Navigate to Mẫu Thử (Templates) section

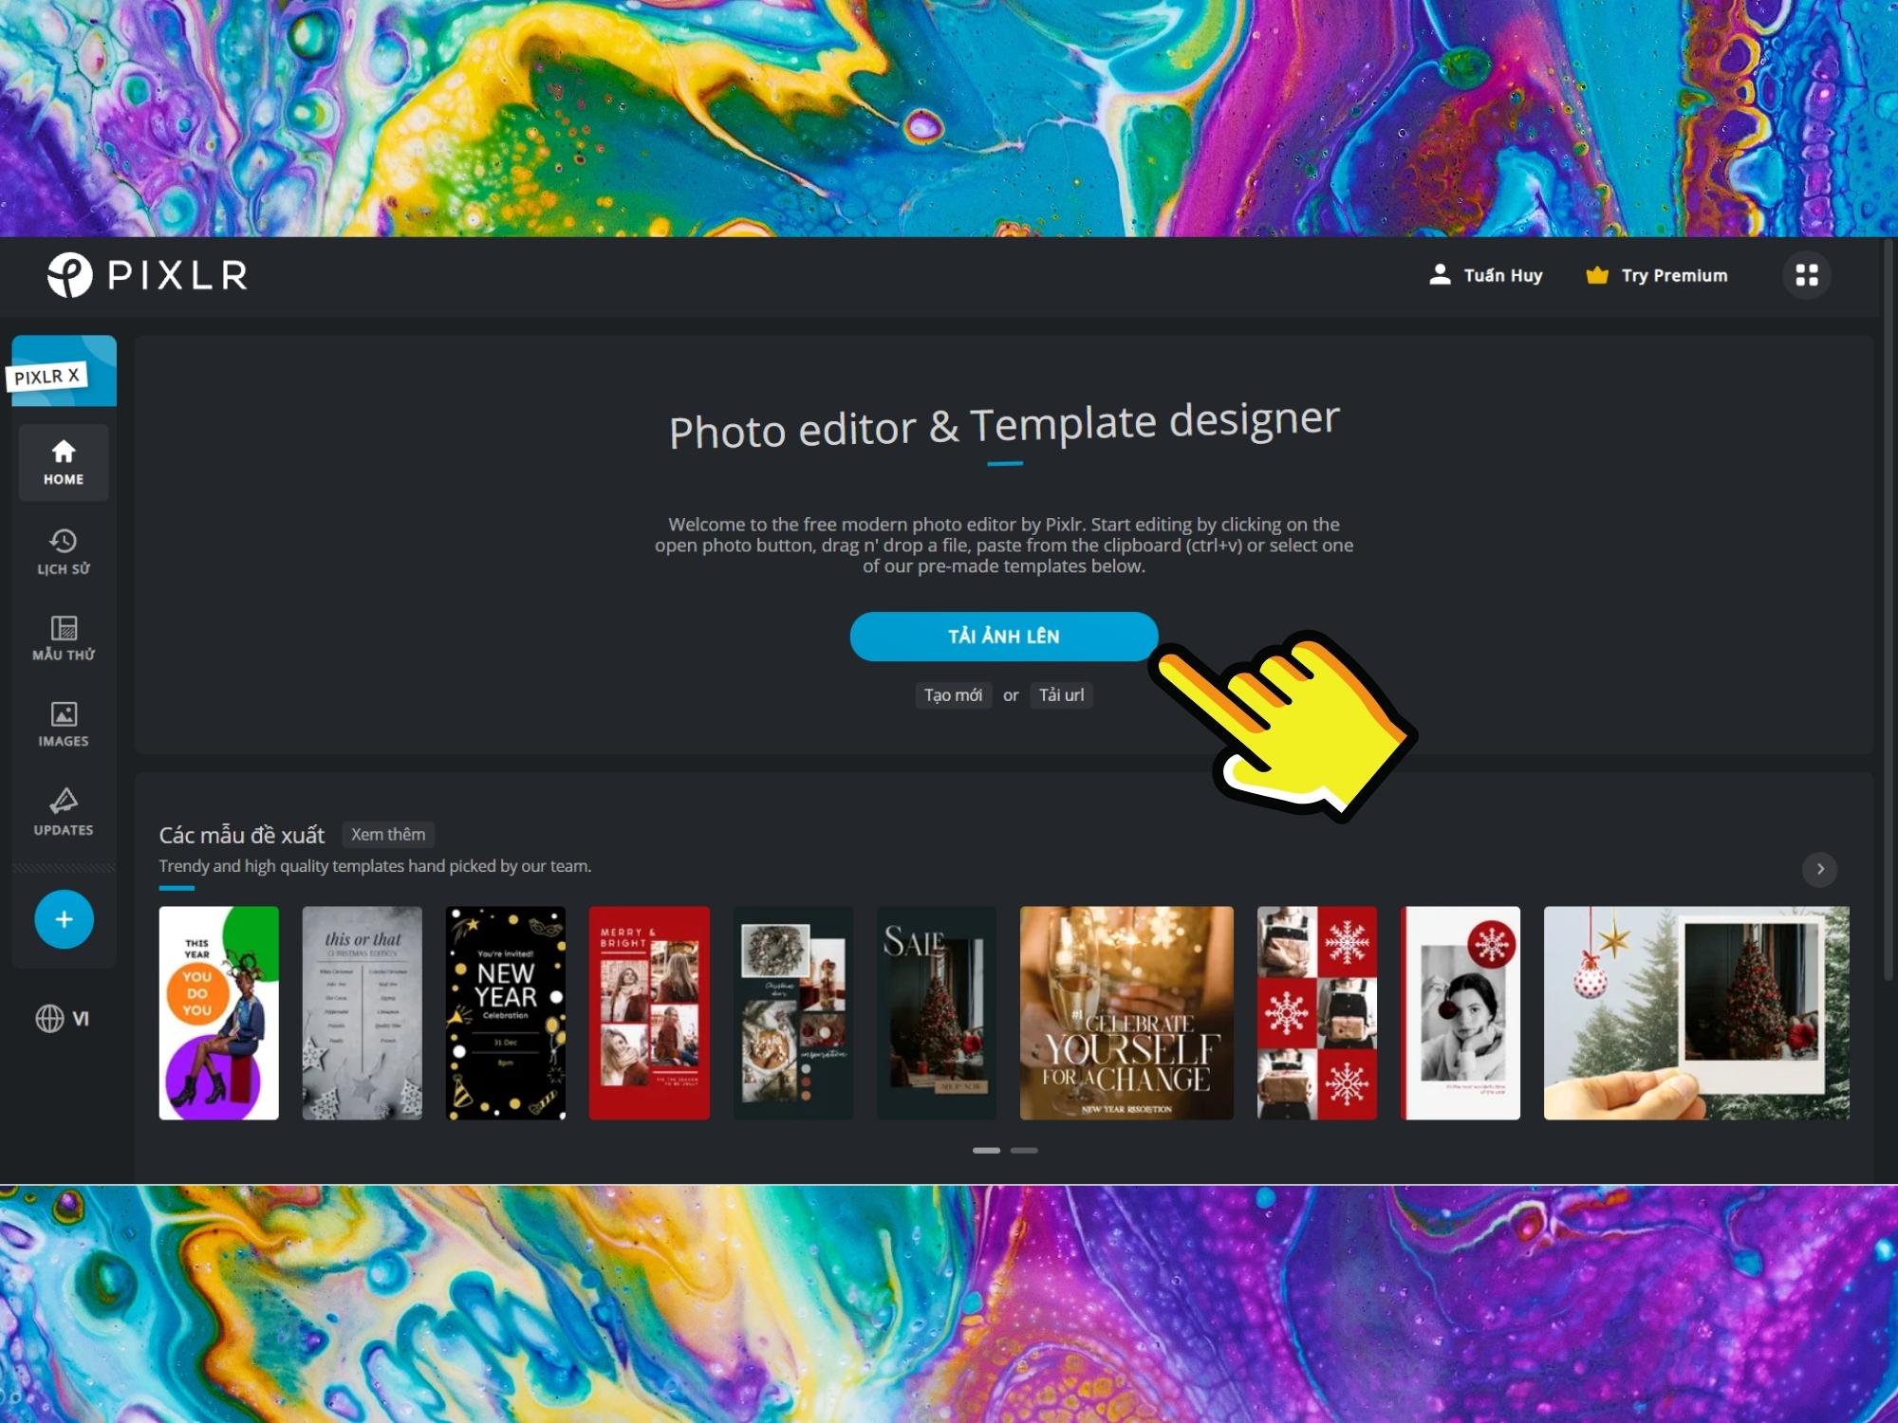click(63, 637)
